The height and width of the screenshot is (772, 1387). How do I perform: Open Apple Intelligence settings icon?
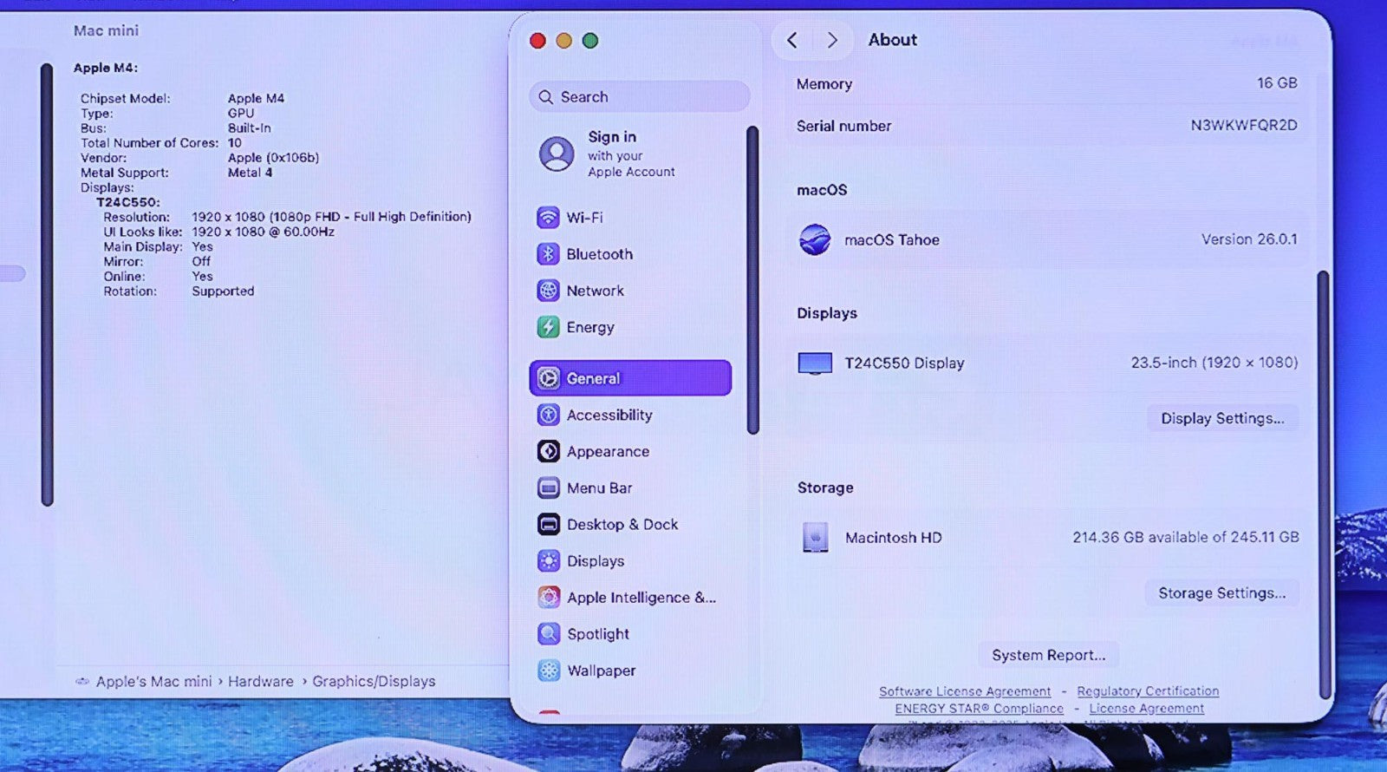point(548,598)
